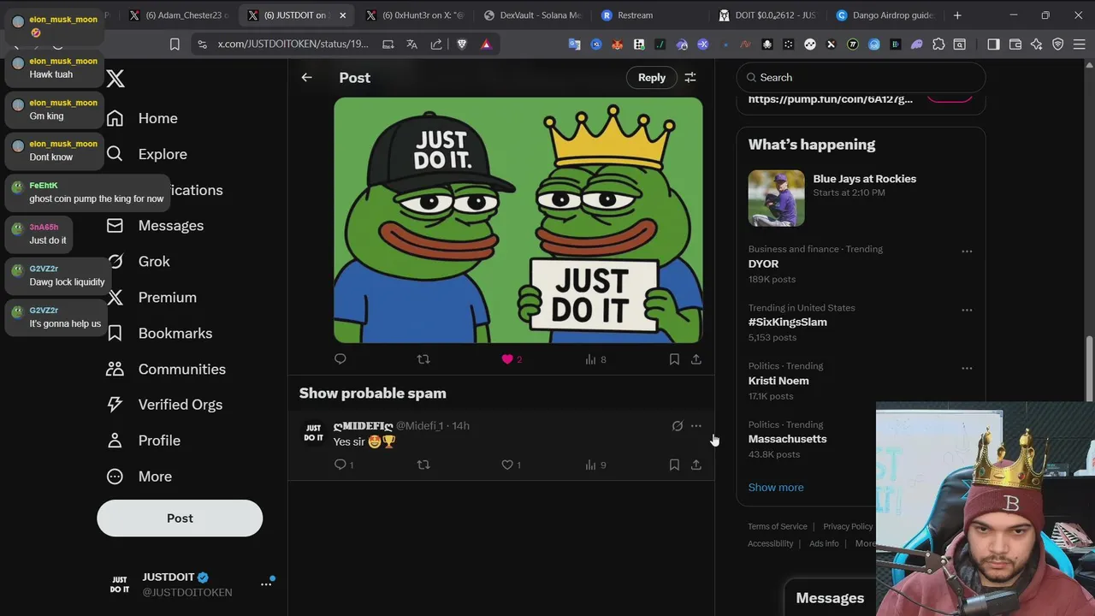Click the X Search input field
Image resolution: width=1095 pixels, height=616 pixels.
point(861,77)
